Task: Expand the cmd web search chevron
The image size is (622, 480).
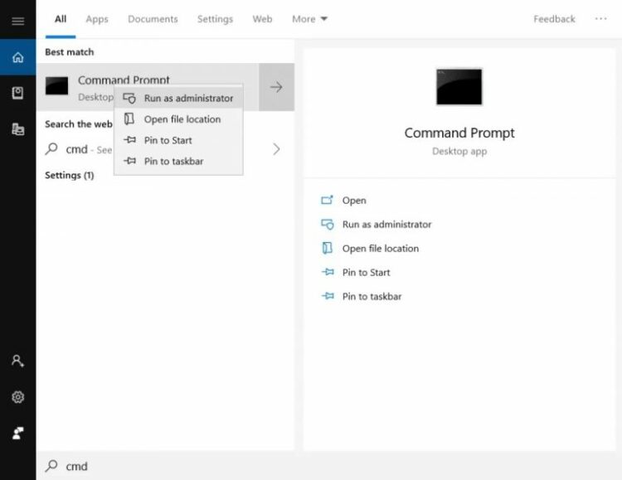Action: [x=276, y=149]
